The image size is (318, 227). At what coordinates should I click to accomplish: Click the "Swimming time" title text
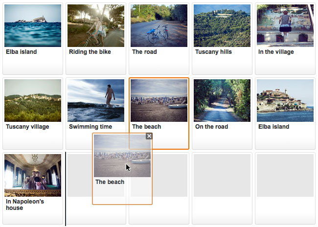point(91,127)
